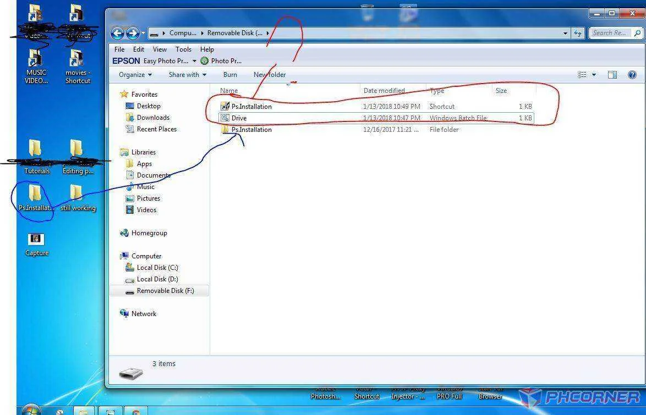This screenshot has height=415, width=646.
Task: Select the Ps.Installation shortcut file
Action: click(251, 107)
